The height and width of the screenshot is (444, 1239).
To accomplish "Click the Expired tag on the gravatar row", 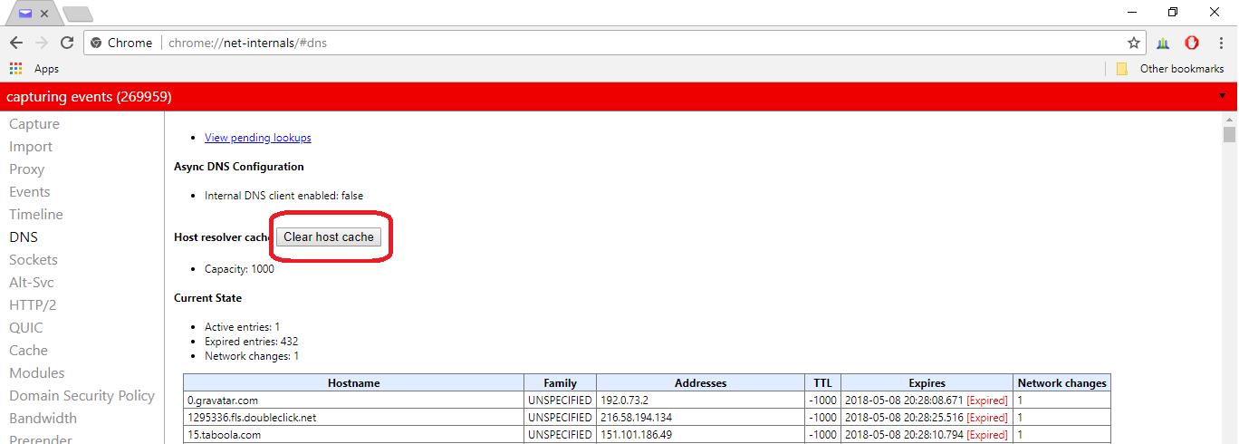I will click(987, 401).
